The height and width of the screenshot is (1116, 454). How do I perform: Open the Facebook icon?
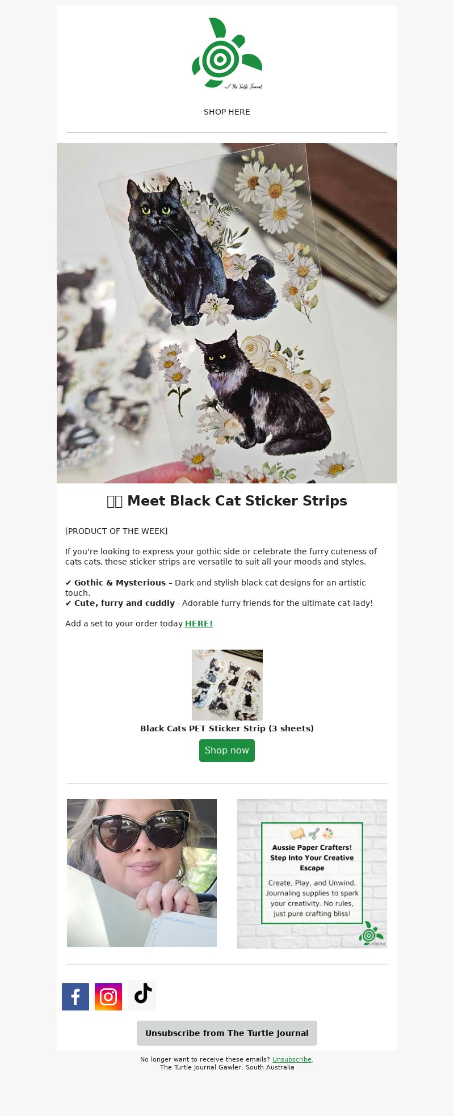[x=75, y=997]
